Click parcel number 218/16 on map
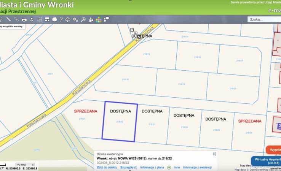281x171 pixels. pyautogui.click(x=198, y=57)
